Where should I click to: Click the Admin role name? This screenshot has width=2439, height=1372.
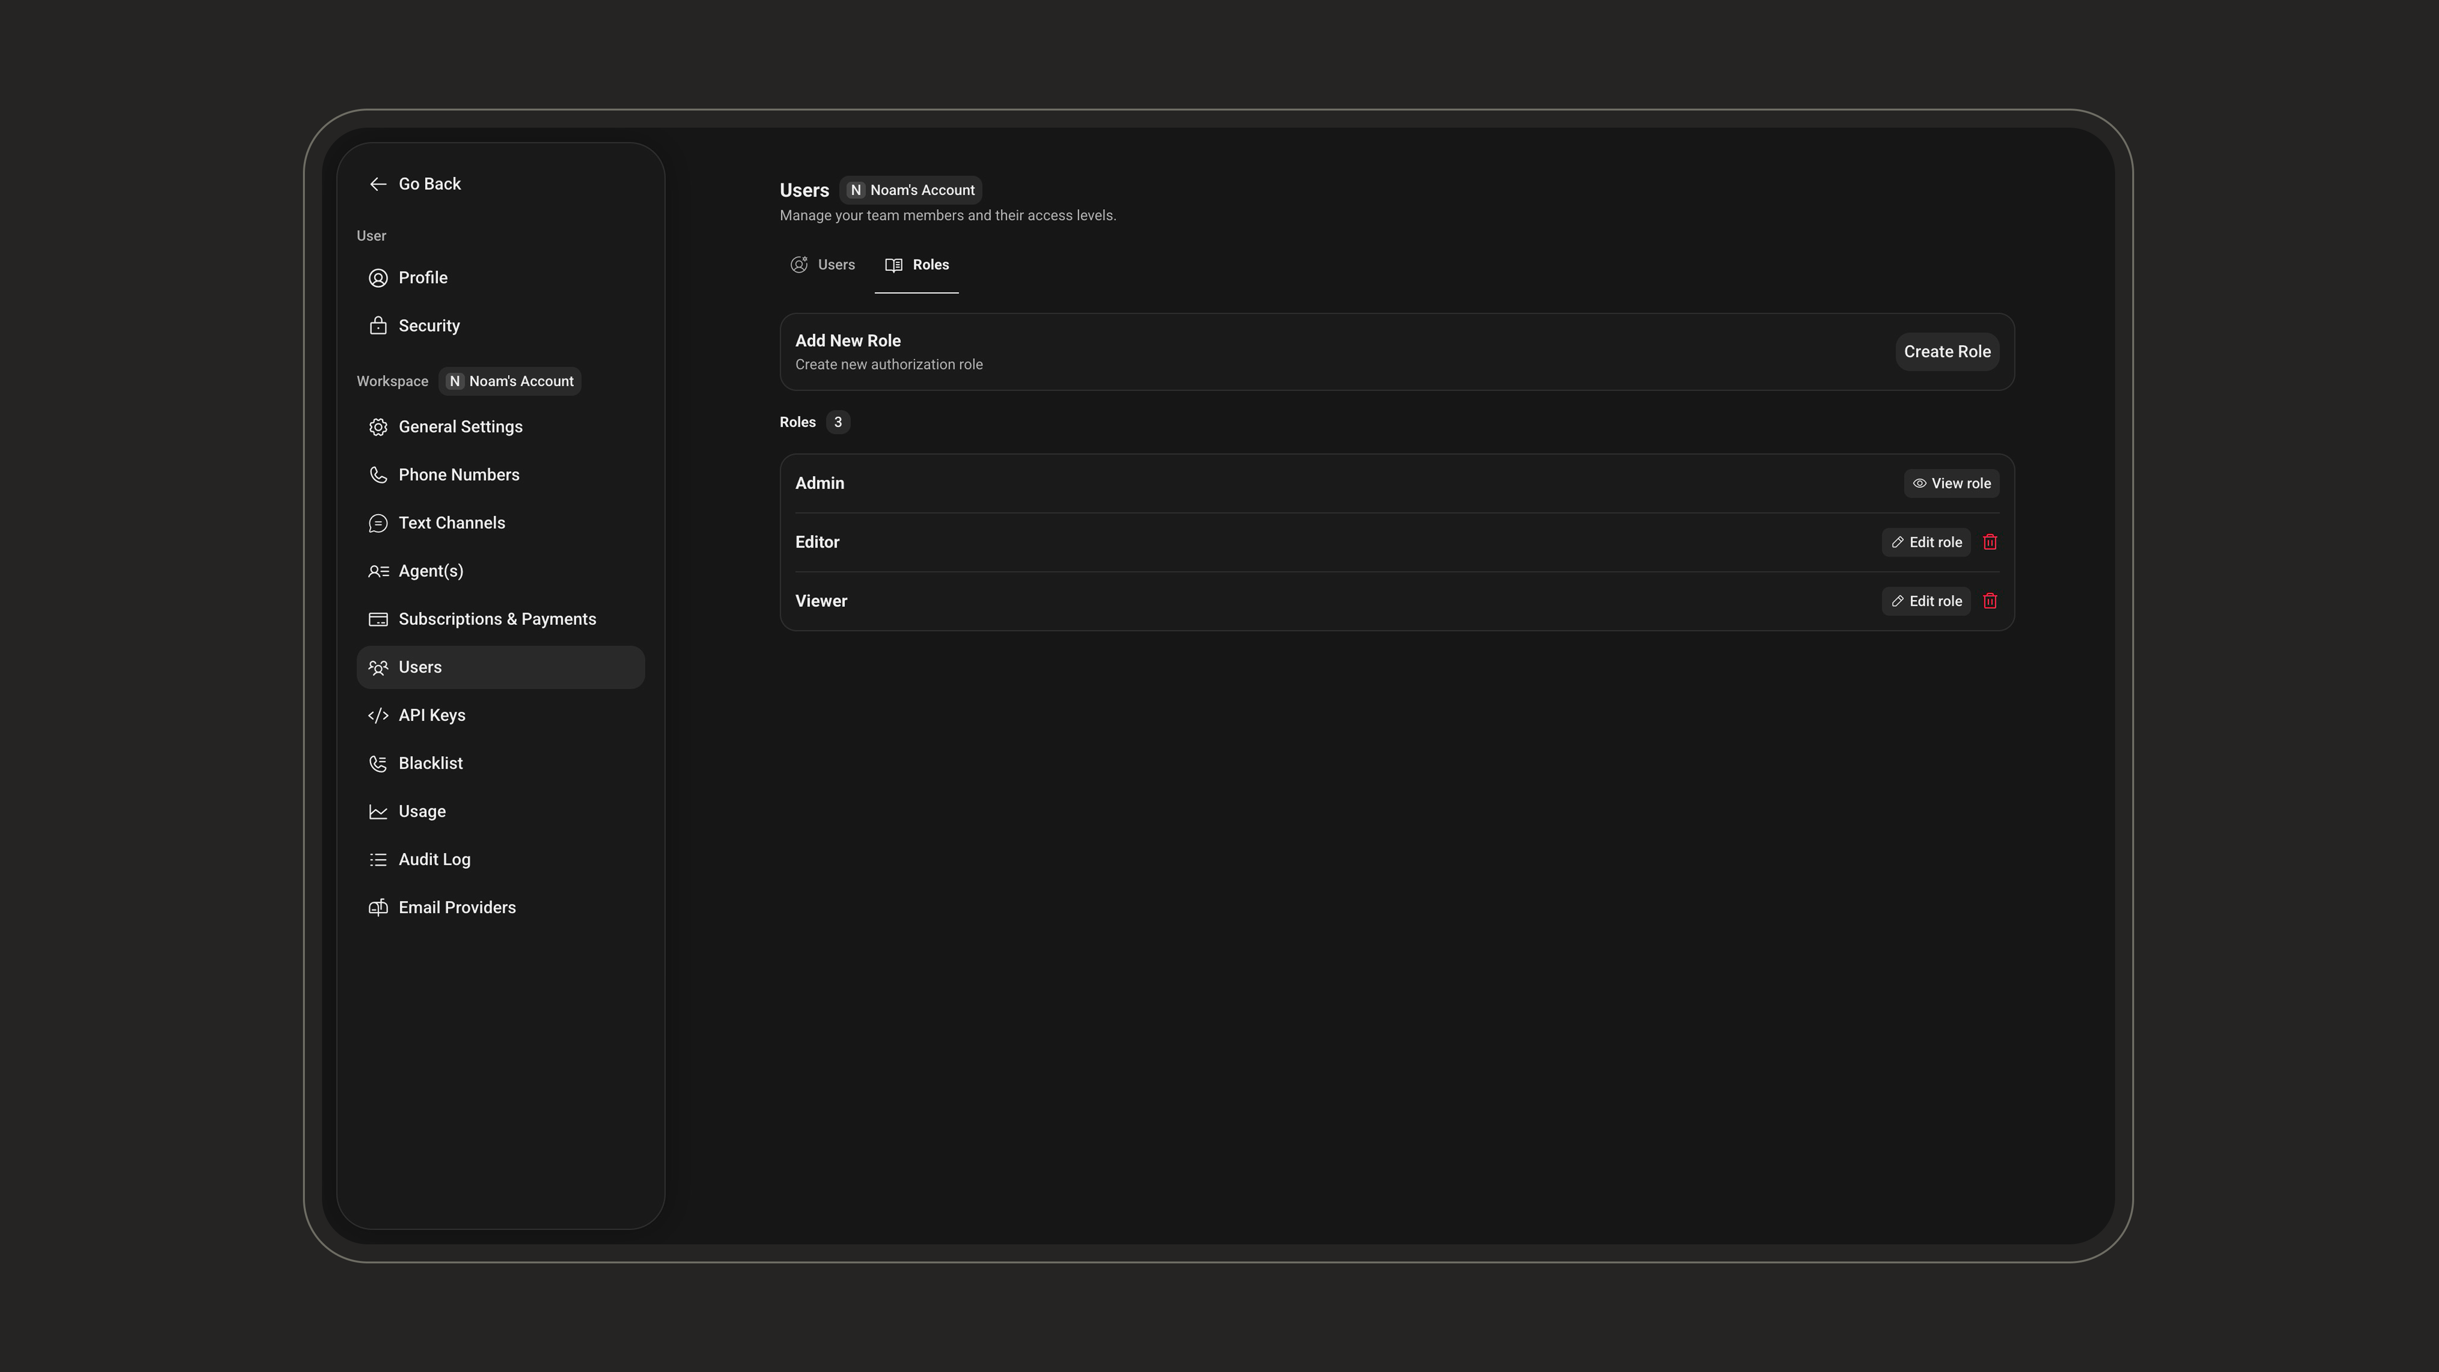click(819, 484)
